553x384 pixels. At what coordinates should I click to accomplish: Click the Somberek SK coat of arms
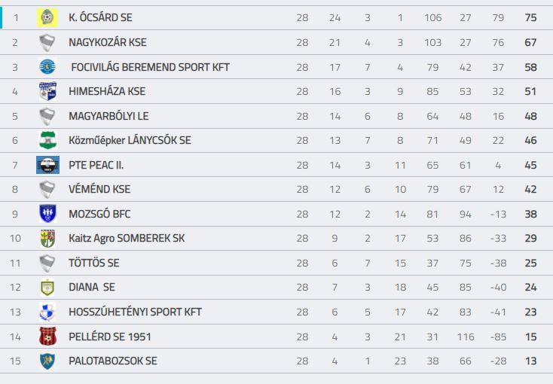47,239
